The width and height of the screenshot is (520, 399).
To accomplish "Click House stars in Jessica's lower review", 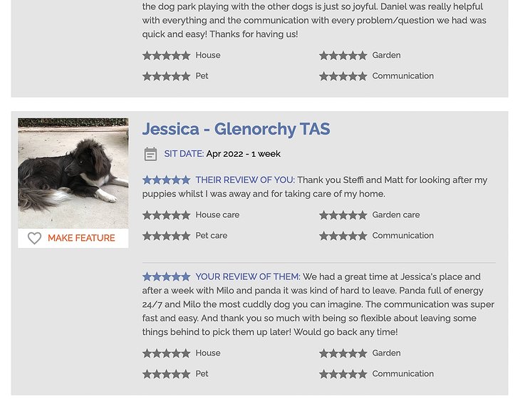I will (x=166, y=353).
